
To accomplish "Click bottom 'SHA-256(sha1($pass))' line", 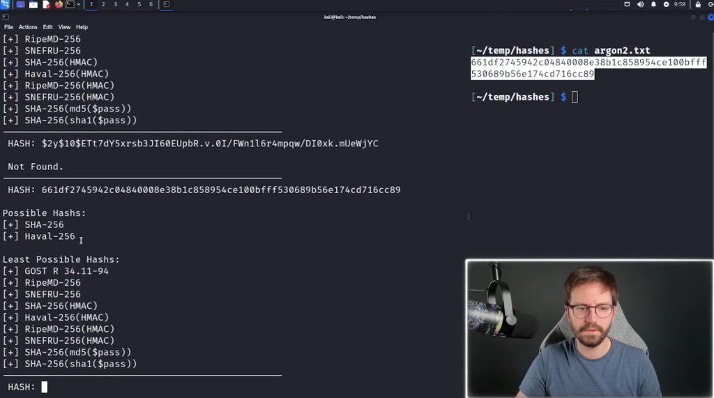I will [x=70, y=364].
